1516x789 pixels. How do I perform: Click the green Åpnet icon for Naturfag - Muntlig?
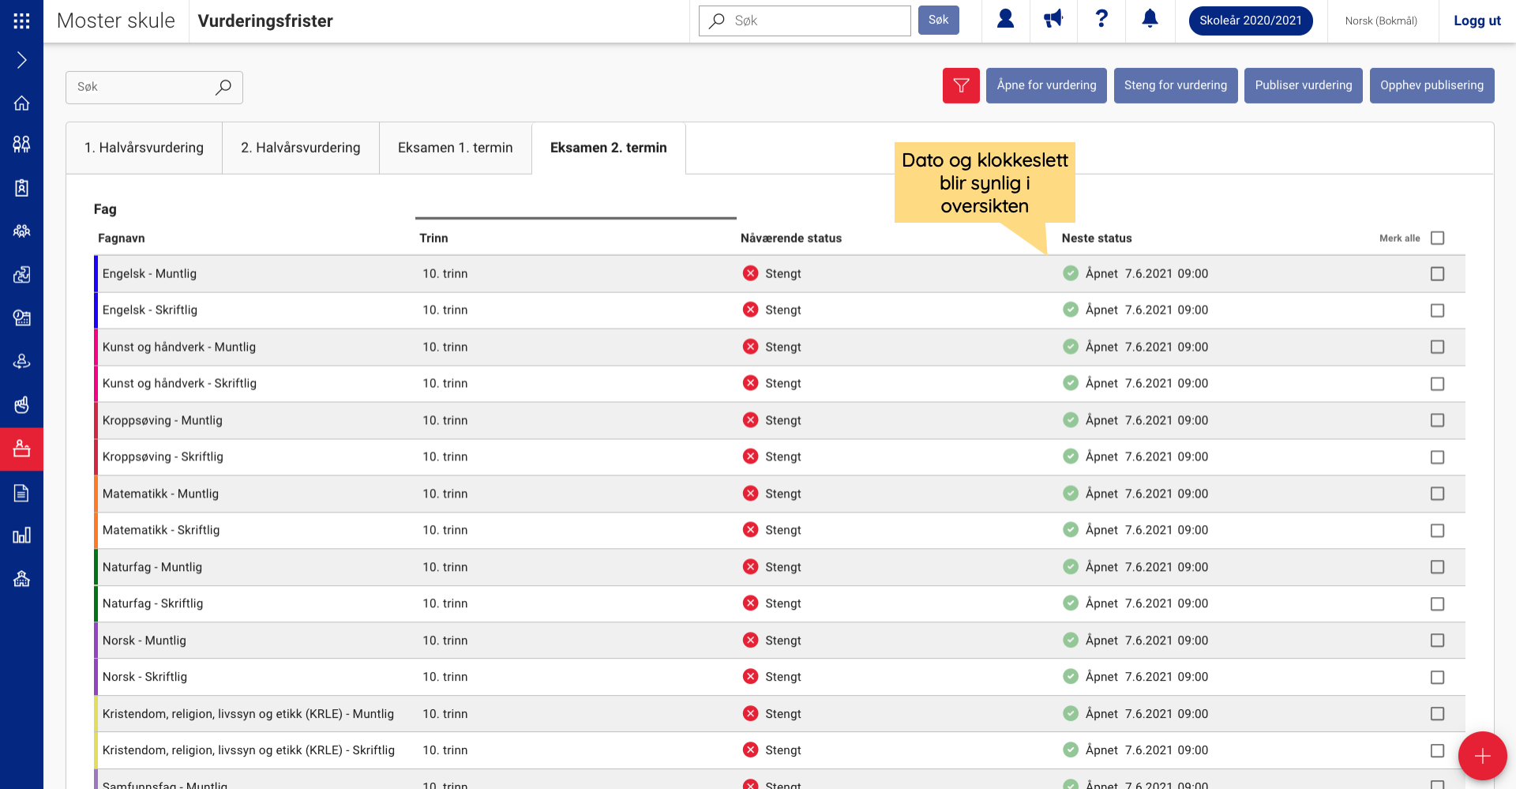(x=1071, y=566)
